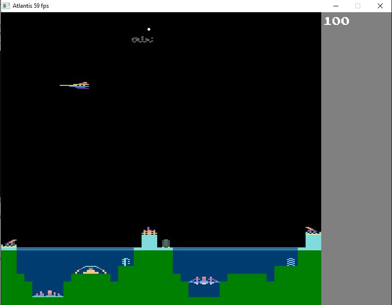Click the white diamond projectile
The image size is (392, 305).
click(149, 29)
